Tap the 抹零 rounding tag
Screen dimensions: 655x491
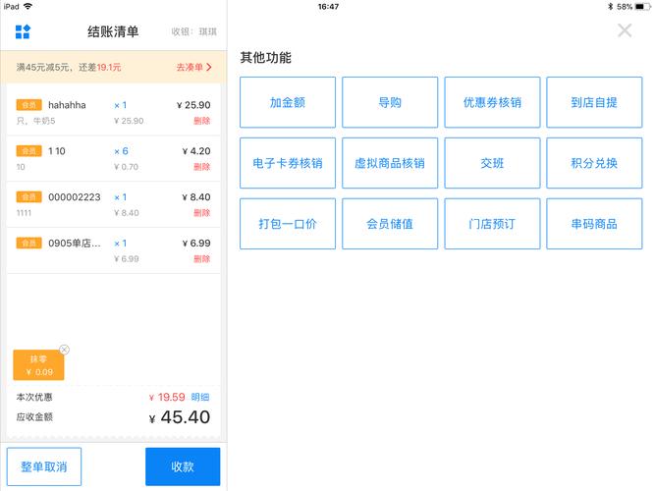tap(39, 365)
